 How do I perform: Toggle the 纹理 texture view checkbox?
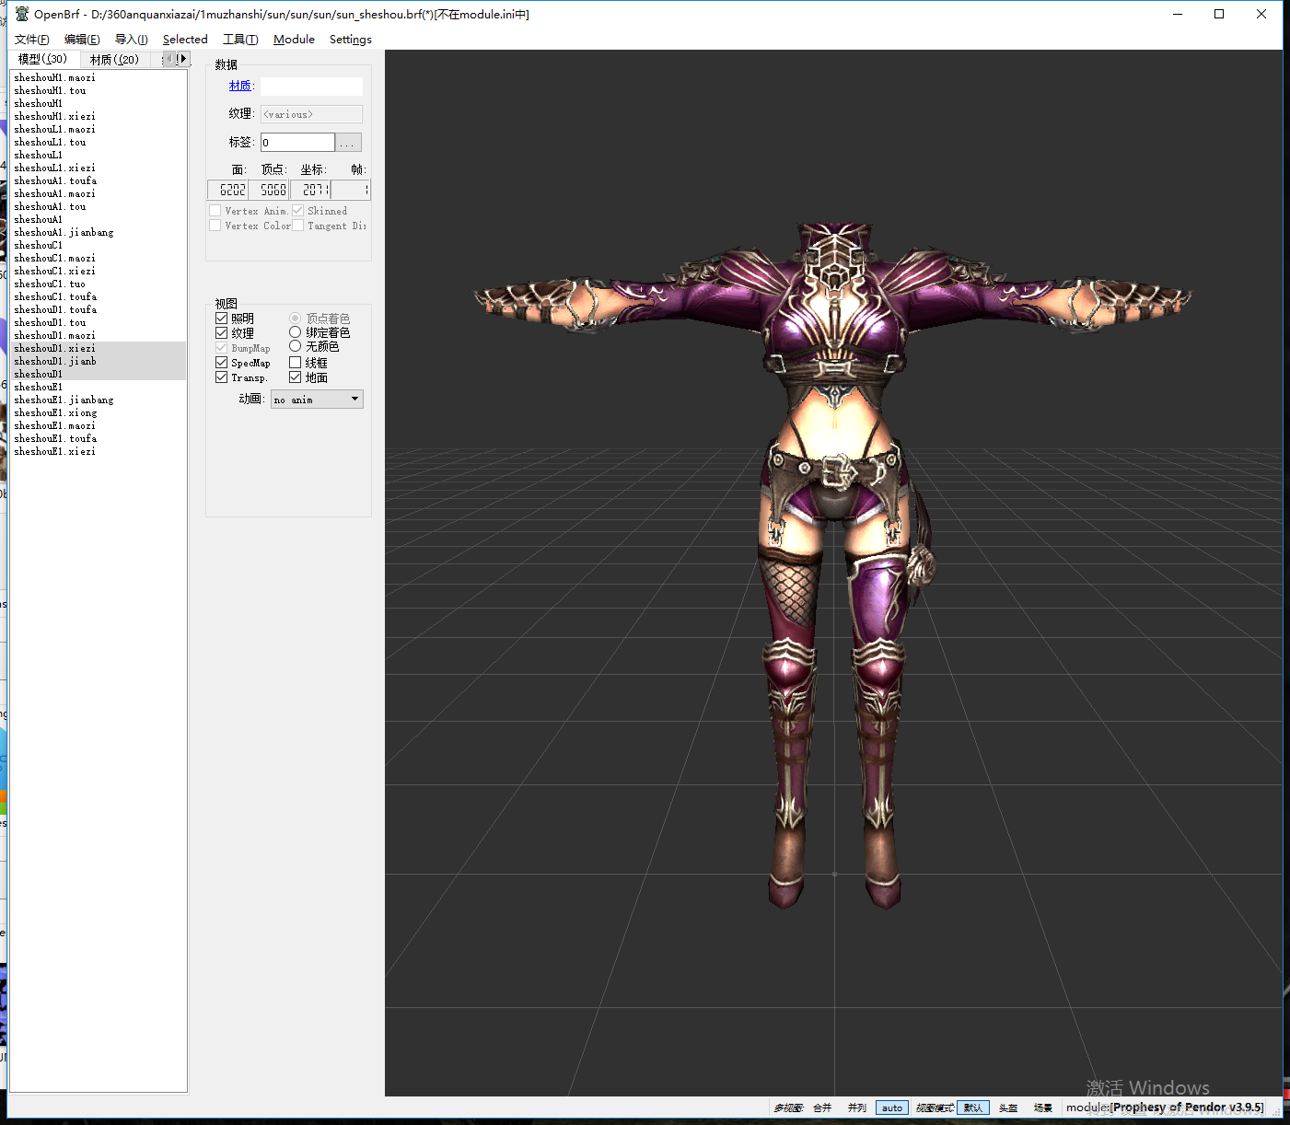(x=221, y=333)
